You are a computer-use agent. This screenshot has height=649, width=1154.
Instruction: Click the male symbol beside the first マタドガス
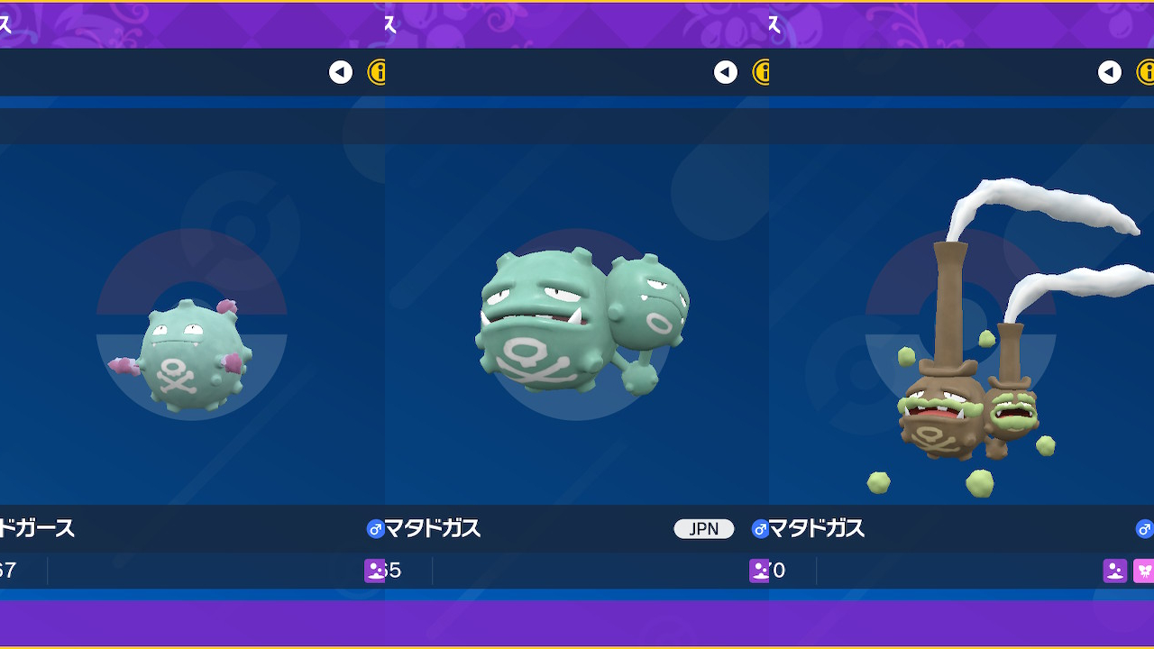coord(375,529)
